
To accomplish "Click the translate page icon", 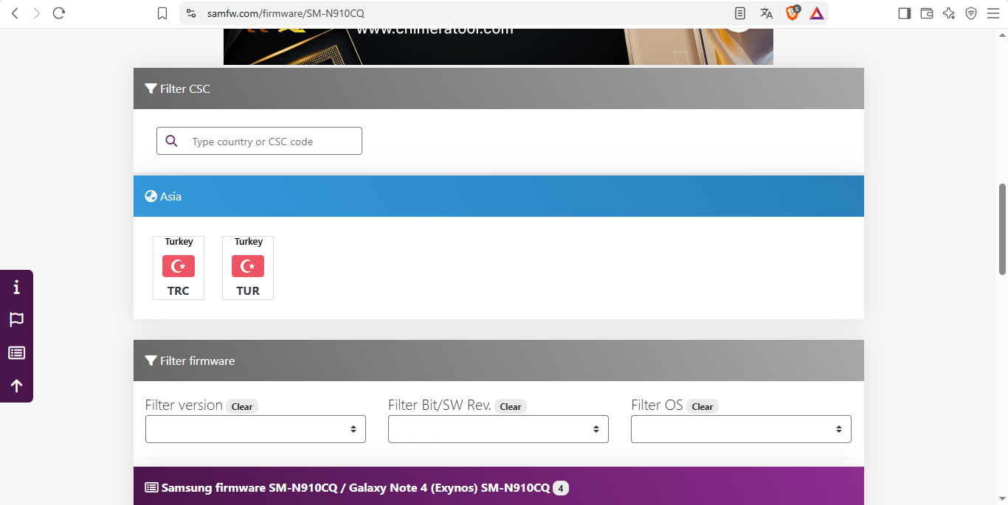I will click(x=767, y=13).
